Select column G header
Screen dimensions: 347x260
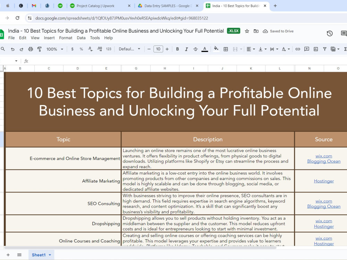(136, 69)
